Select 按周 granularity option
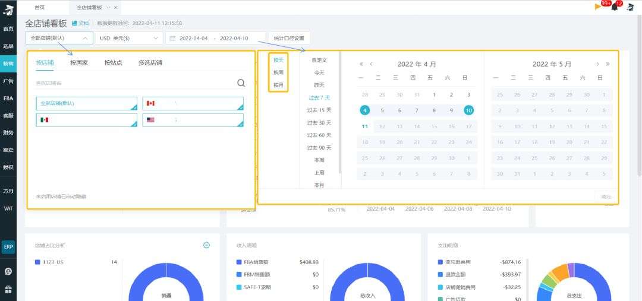The height and width of the screenshot is (301, 642). pyautogui.click(x=278, y=72)
